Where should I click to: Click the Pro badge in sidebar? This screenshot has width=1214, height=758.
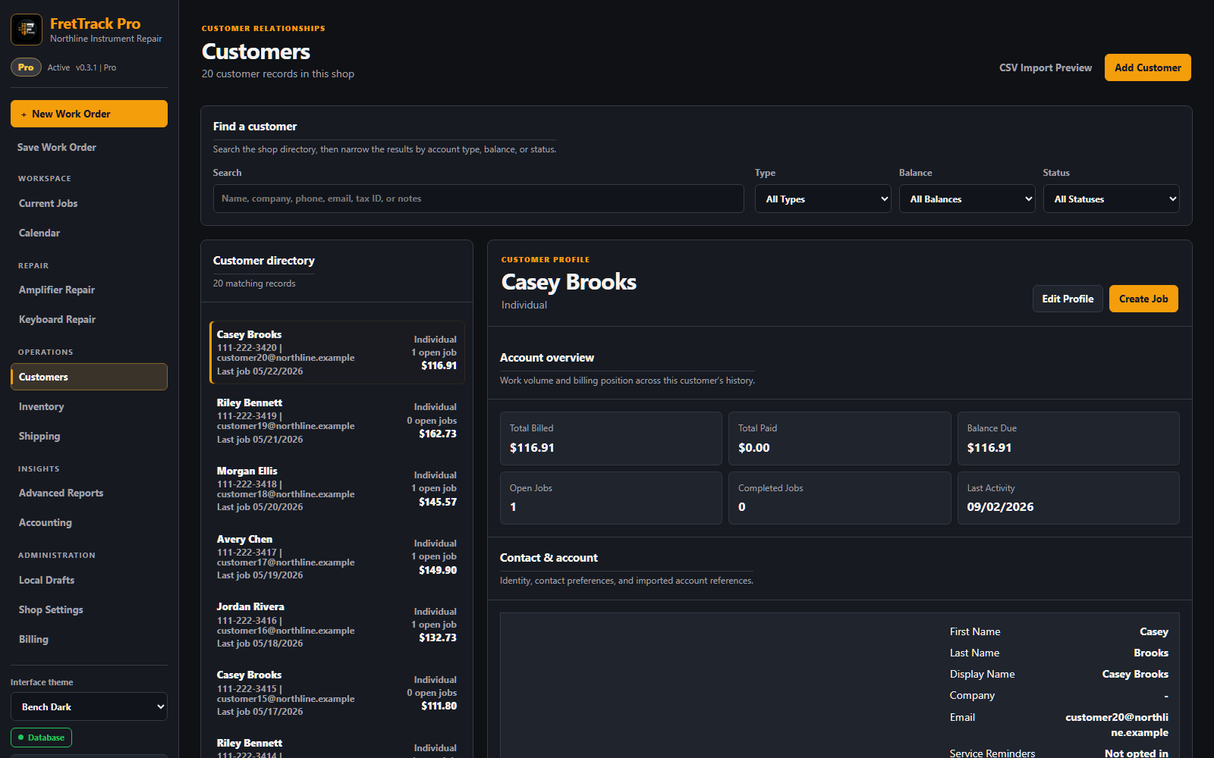tap(26, 67)
